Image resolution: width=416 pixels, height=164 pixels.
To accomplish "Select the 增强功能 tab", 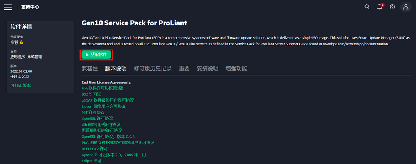I will (x=236, y=69).
